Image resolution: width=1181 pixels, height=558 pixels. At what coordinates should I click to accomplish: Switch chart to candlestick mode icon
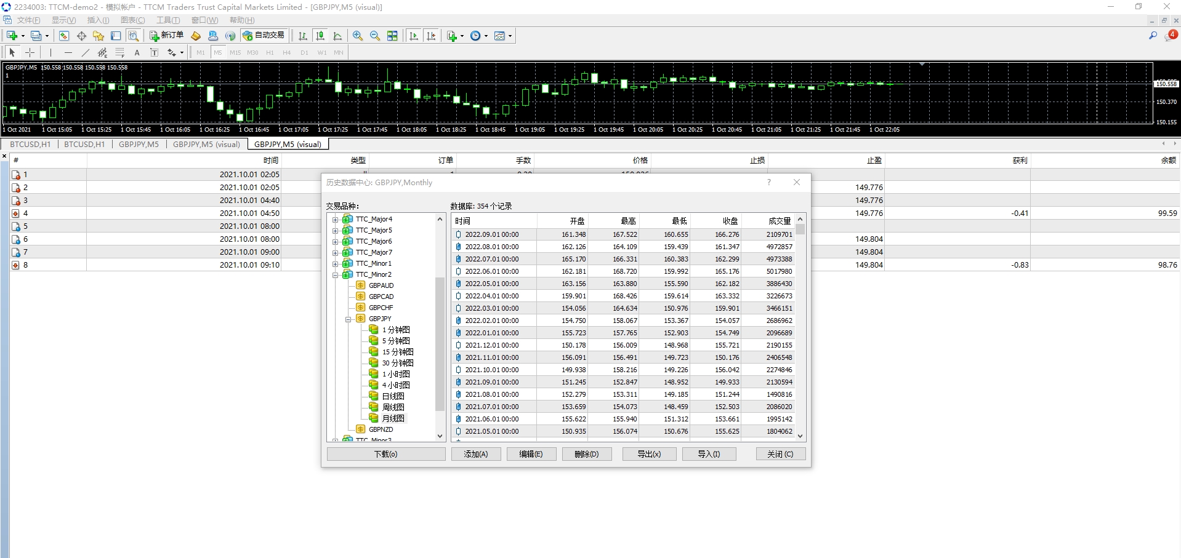point(320,36)
